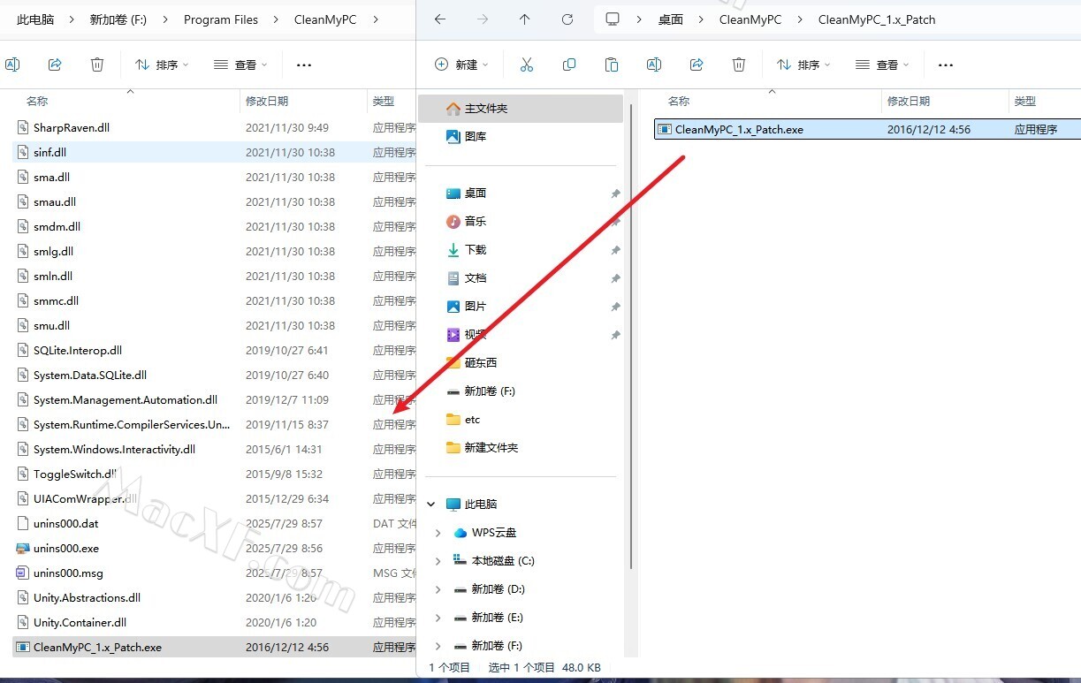Click 桌面 breadcrumb in right address bar
This screenshot has height=683, width=1081.
click(x=671, y=19)
